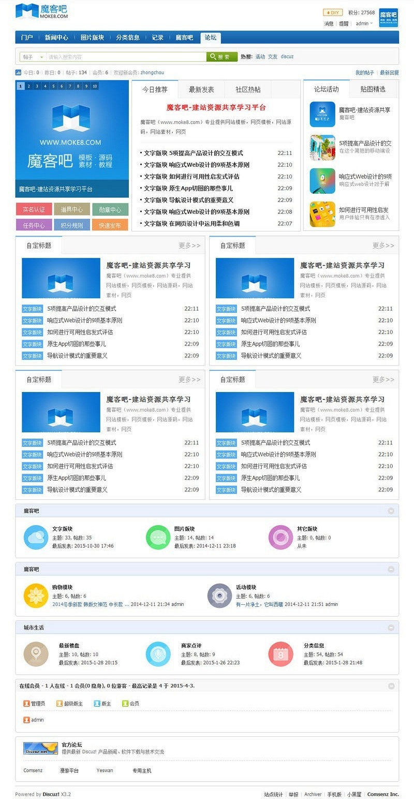This screenshot has height=799, width=414.
Task: Switch to the 论坛活动 tab
Action: [327, 89]
